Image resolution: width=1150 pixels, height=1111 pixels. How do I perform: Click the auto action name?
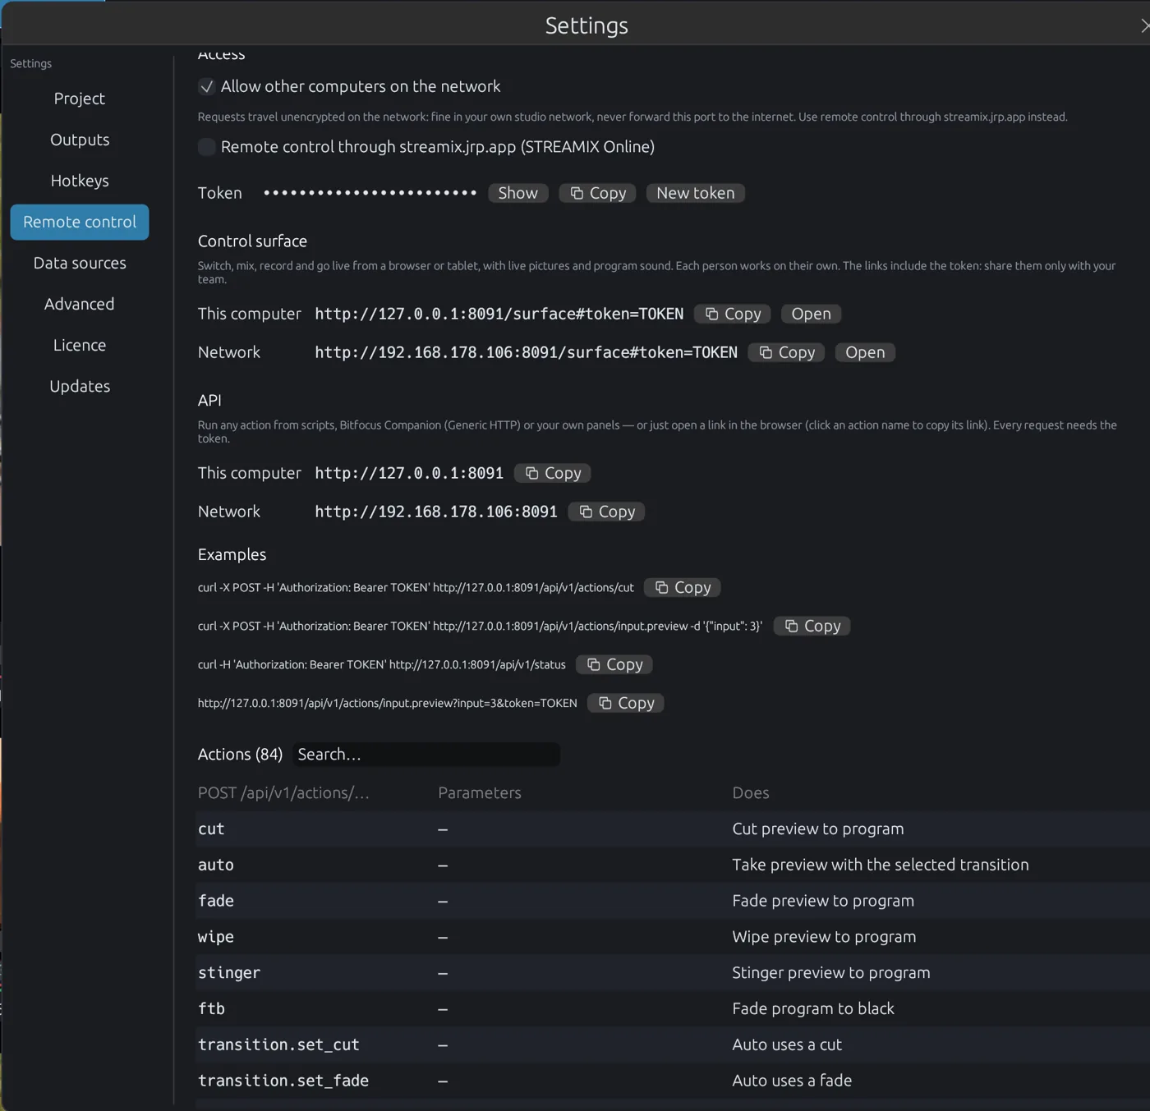tap(216, 865)
